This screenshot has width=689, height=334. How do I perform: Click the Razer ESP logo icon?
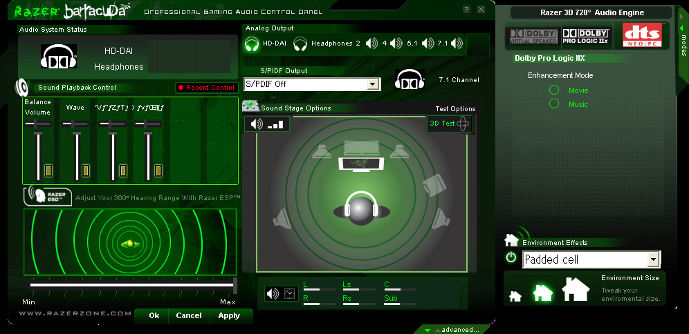click(48, 195)
